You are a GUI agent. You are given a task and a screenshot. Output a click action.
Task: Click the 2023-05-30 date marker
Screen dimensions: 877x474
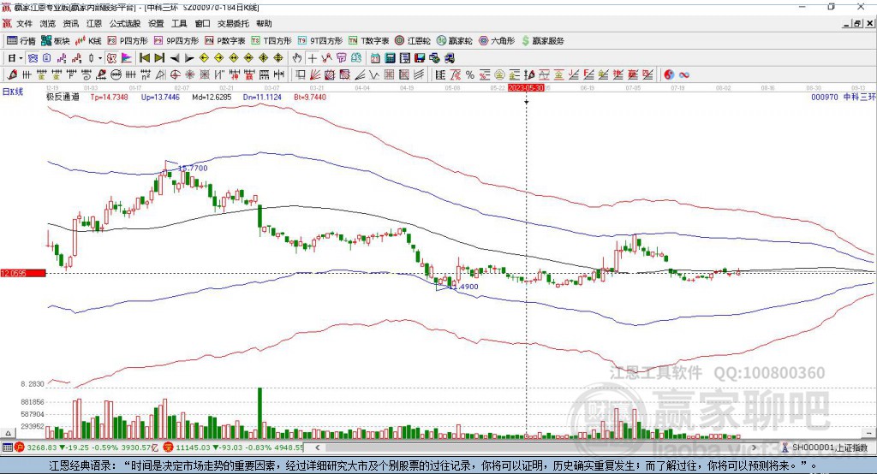pyautogui.click(x=526, y=88)
